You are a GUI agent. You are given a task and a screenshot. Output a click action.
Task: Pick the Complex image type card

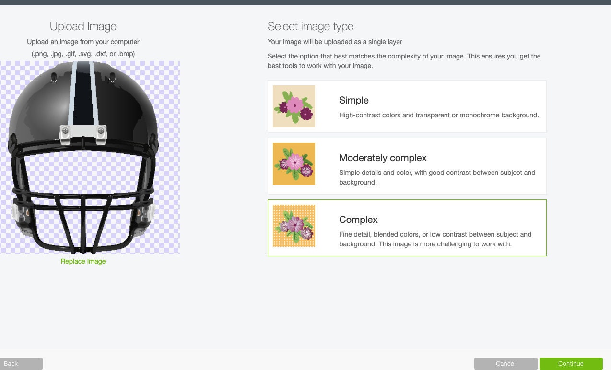pos(407,228)
